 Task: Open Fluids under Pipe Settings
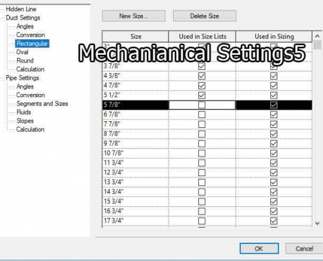click(x=23, y=112)
